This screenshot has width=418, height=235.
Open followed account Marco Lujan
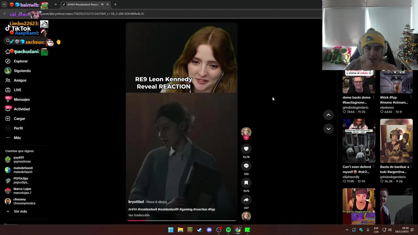(20, 191)
